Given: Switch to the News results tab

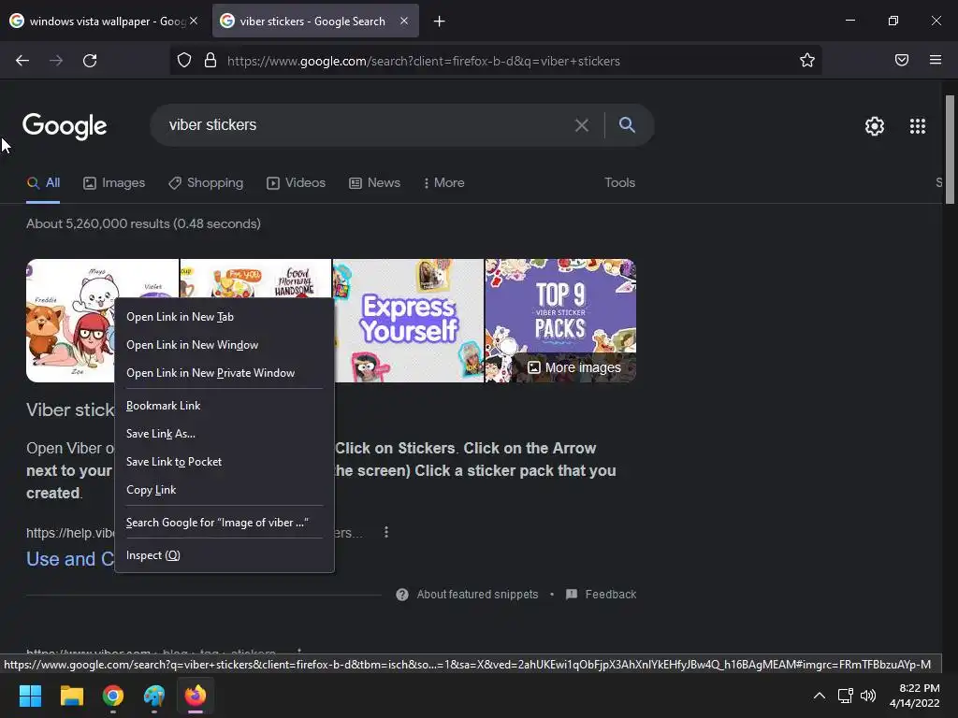Looking at the screenshot, I should [374, 182].
